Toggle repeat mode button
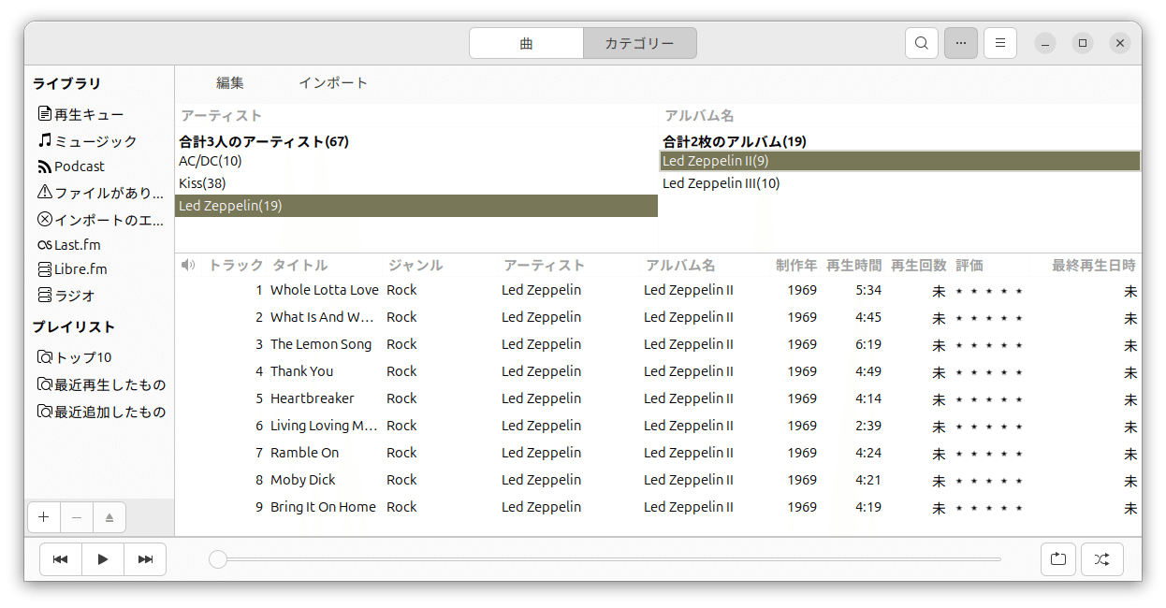 click(1058, 559)
